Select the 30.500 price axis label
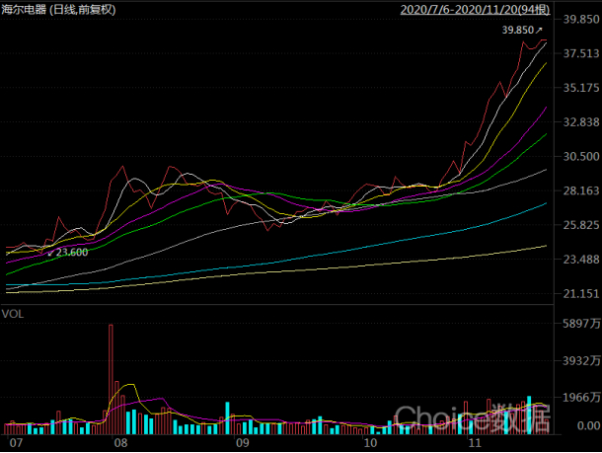Image resolution: width=602 pixels, height=453 pixels. pos(581,156)
